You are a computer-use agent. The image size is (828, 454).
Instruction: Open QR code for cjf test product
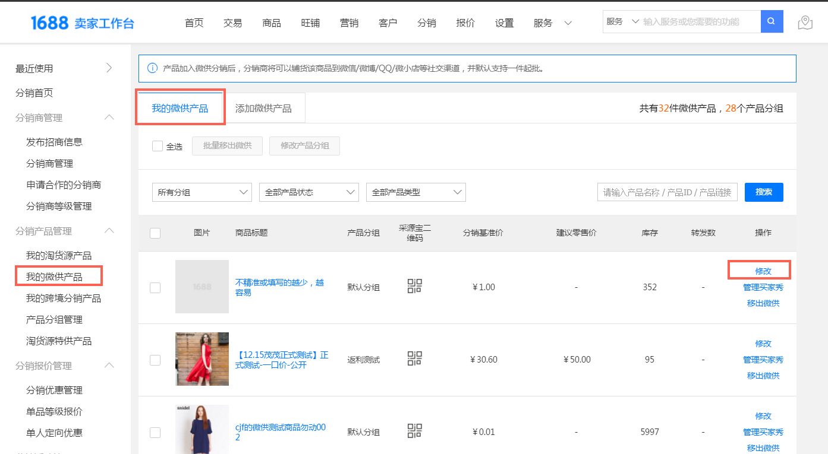coord(414,431)
